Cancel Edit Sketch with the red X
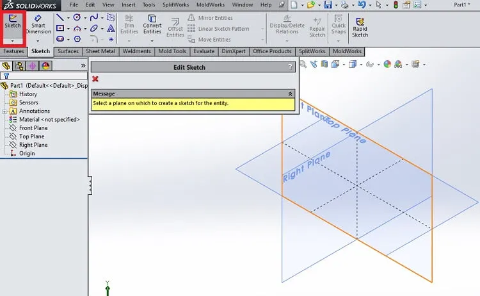 [x=95, y=79]
